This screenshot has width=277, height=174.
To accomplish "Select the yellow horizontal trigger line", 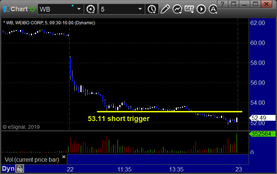I will [170, 112].
